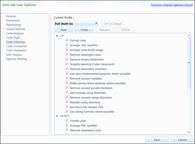Viewport: 195px width, 144px height.
Task: Open Solution shared options found link
Action: pos(172,5)
